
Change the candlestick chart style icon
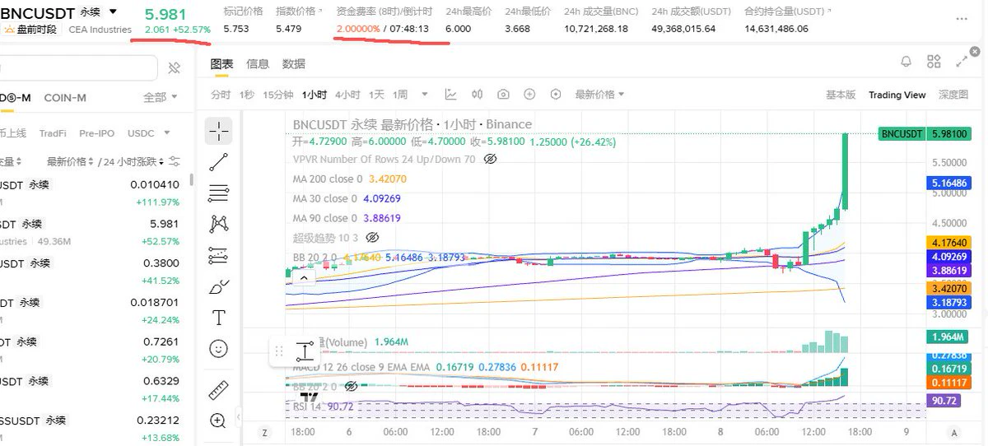[x=477, y=95]
